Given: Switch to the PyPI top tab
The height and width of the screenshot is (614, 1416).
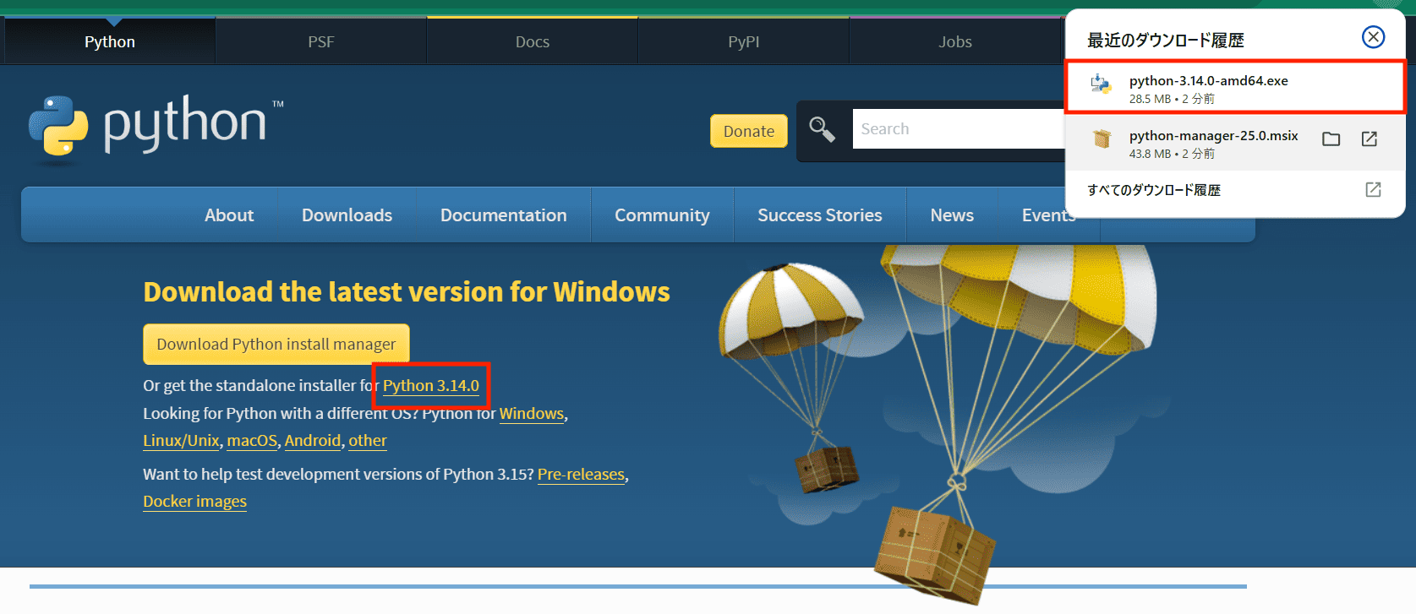Looking at the screenshot, I should (743, 41).
